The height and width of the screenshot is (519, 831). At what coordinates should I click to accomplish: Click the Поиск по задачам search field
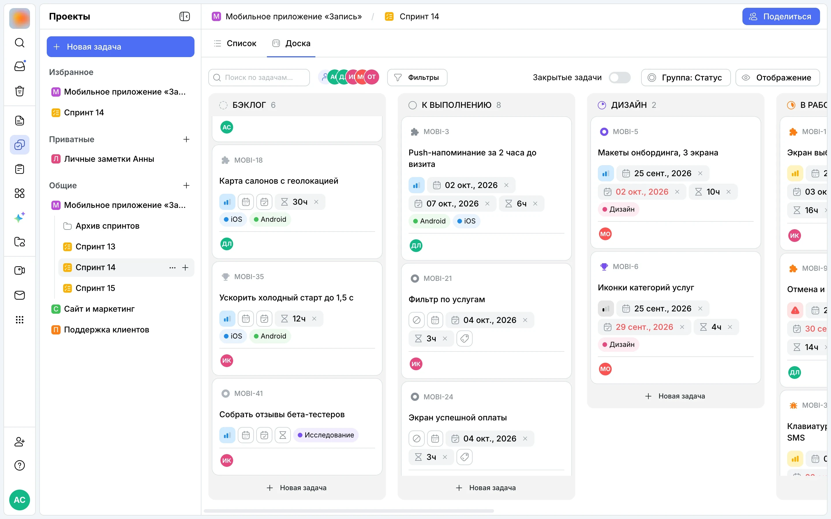point(259,78)
